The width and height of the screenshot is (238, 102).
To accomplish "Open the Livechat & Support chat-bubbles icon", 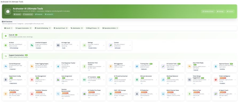I will [x=32, y=45].
